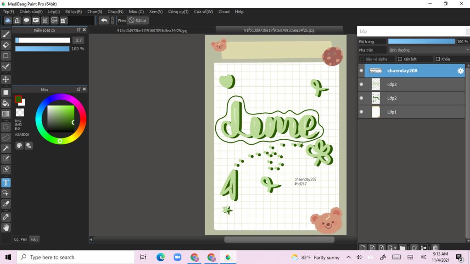Delete layer using the trash icon
The width and height of the screenshot is (470, 264).
pyautogui.click(x=435, y=248)
